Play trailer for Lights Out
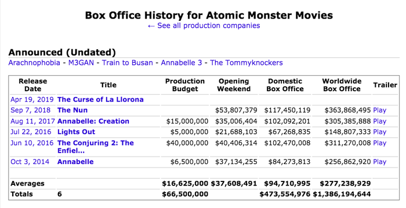This screenshot has width=406, height=208. coord(379,132)
